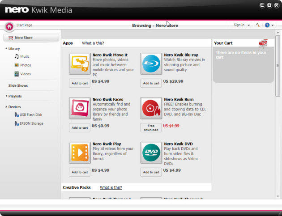Add Nero Kwik Faces to cart
Image resolution: width=282 pixels, height=216 pixels.
click(x=80, y=128)
